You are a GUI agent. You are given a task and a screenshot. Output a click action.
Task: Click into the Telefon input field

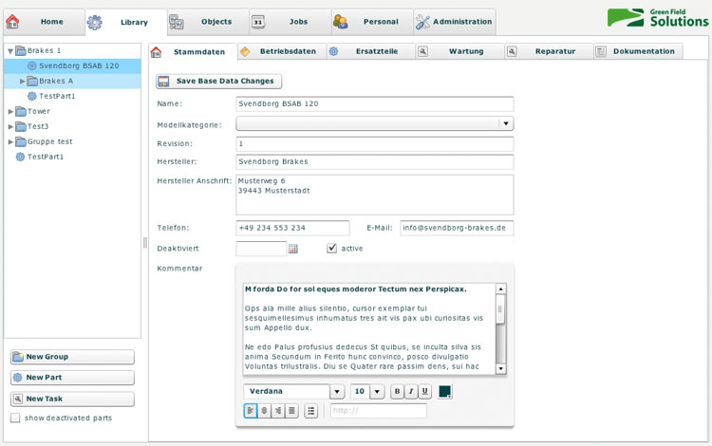pos(292,228)
